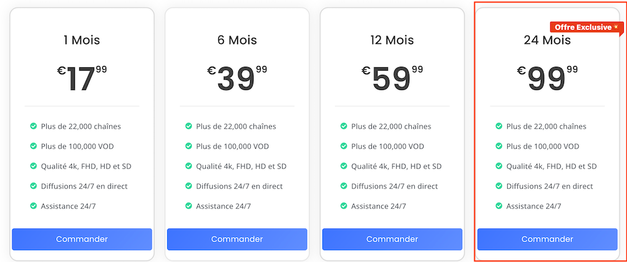Select the 6 Mois plan heading

[237, 40]
